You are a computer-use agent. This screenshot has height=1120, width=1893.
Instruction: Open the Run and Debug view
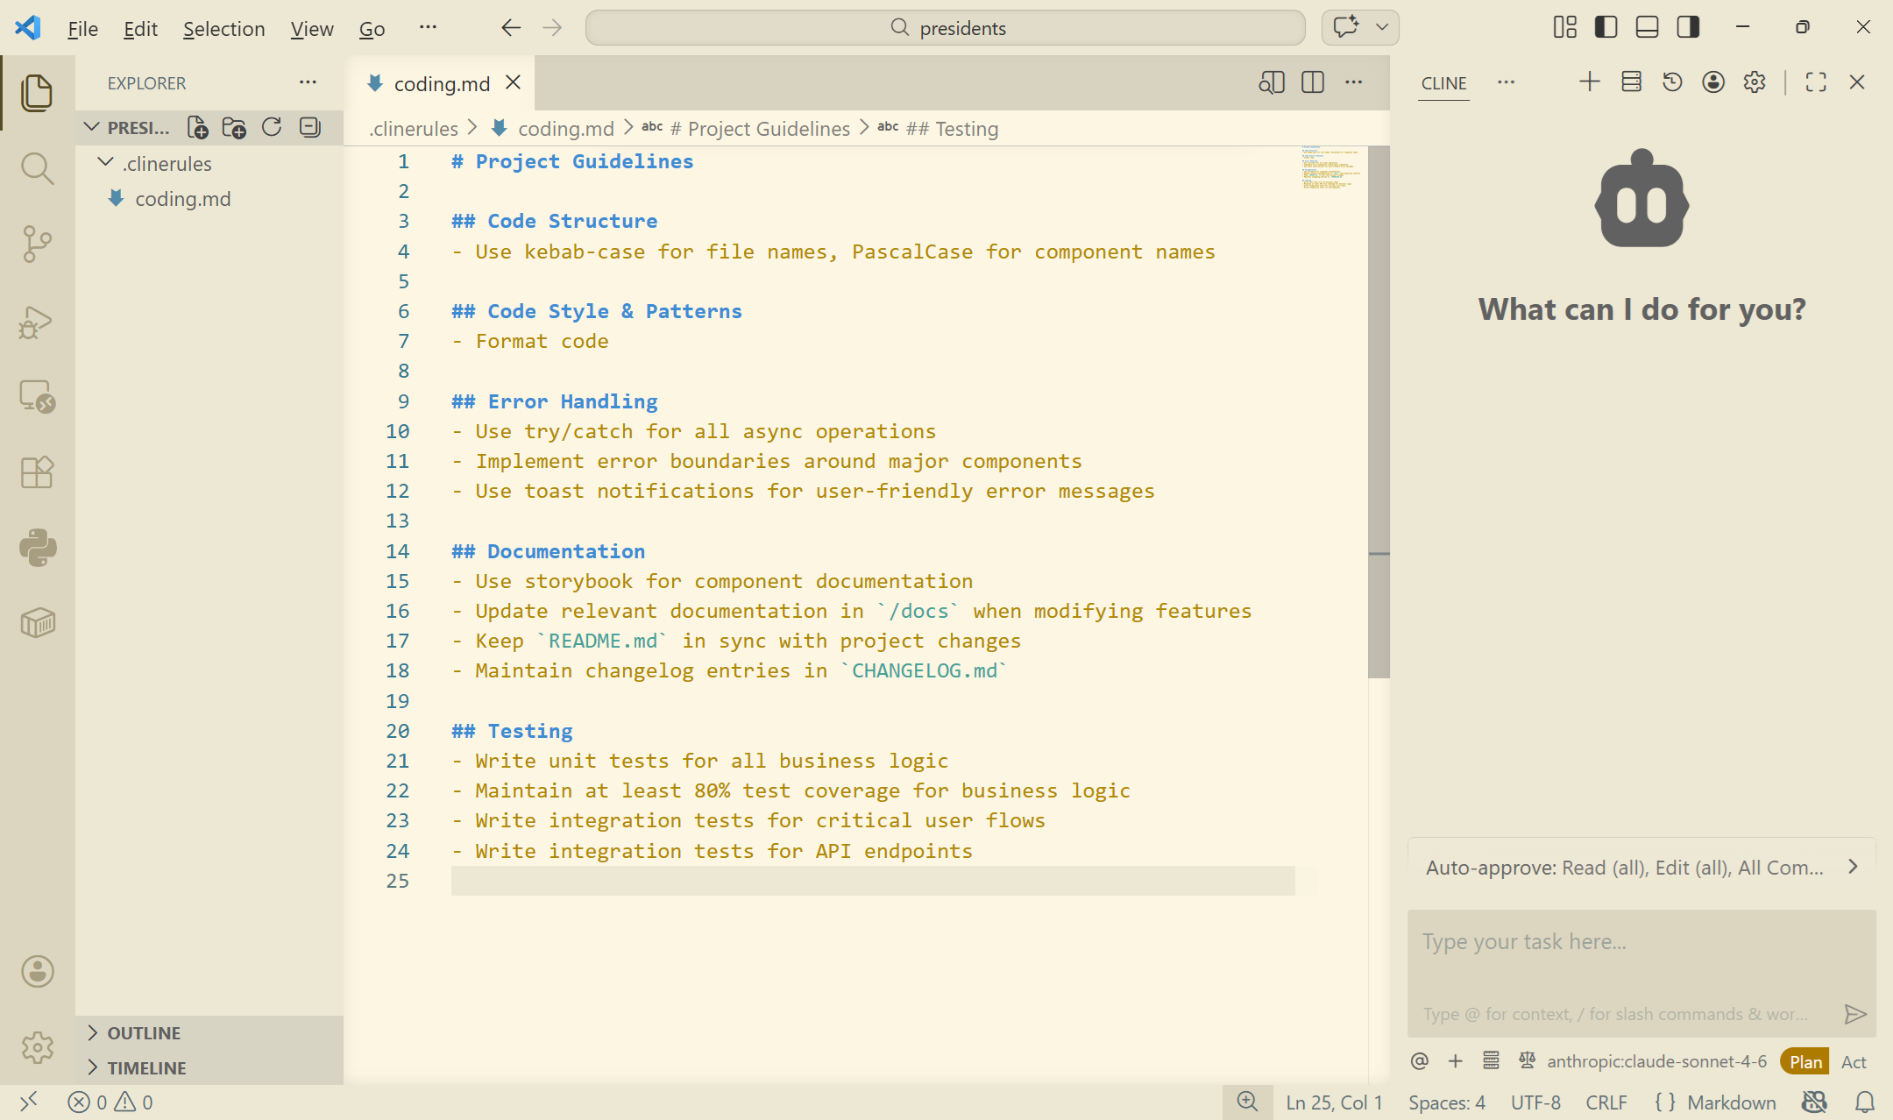coord(37,322)
